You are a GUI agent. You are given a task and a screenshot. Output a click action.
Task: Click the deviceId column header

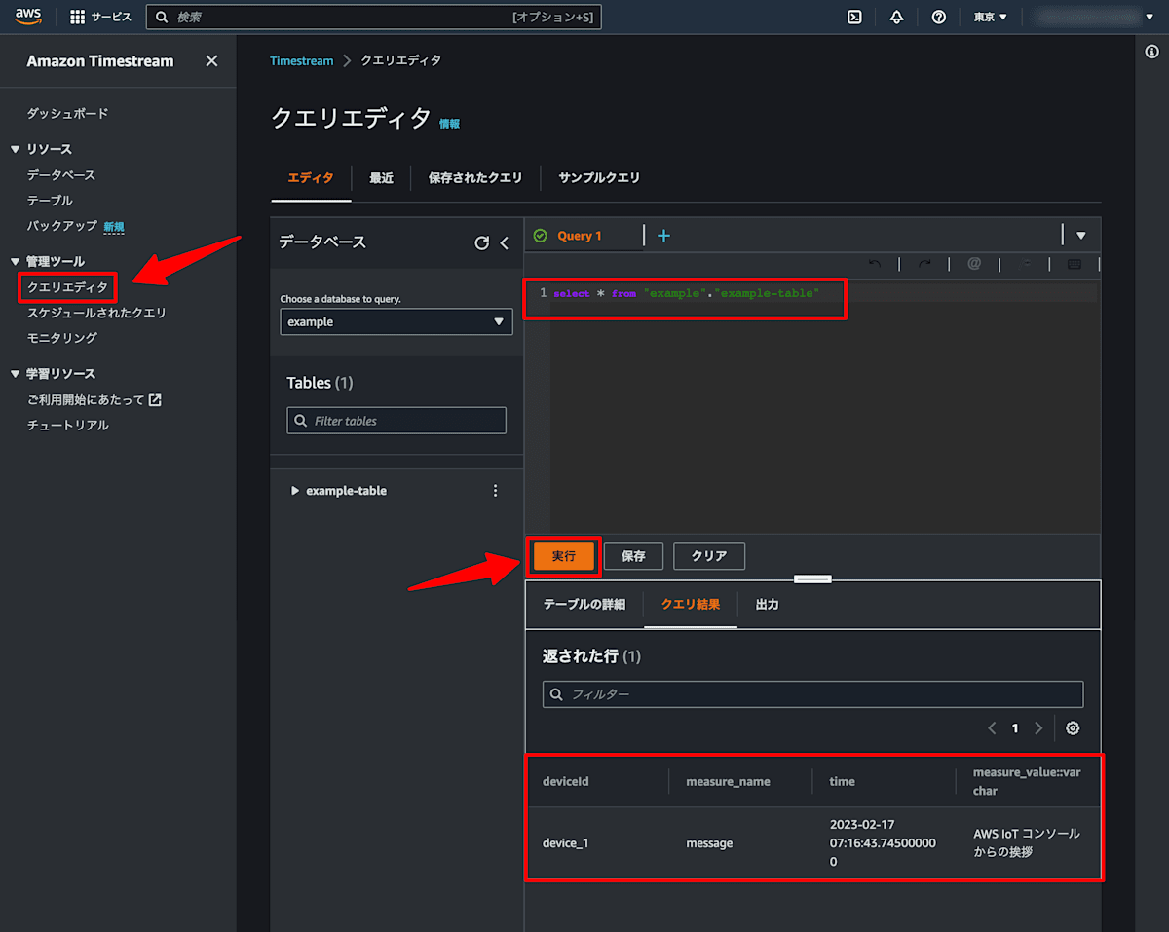tap(566, 781)
